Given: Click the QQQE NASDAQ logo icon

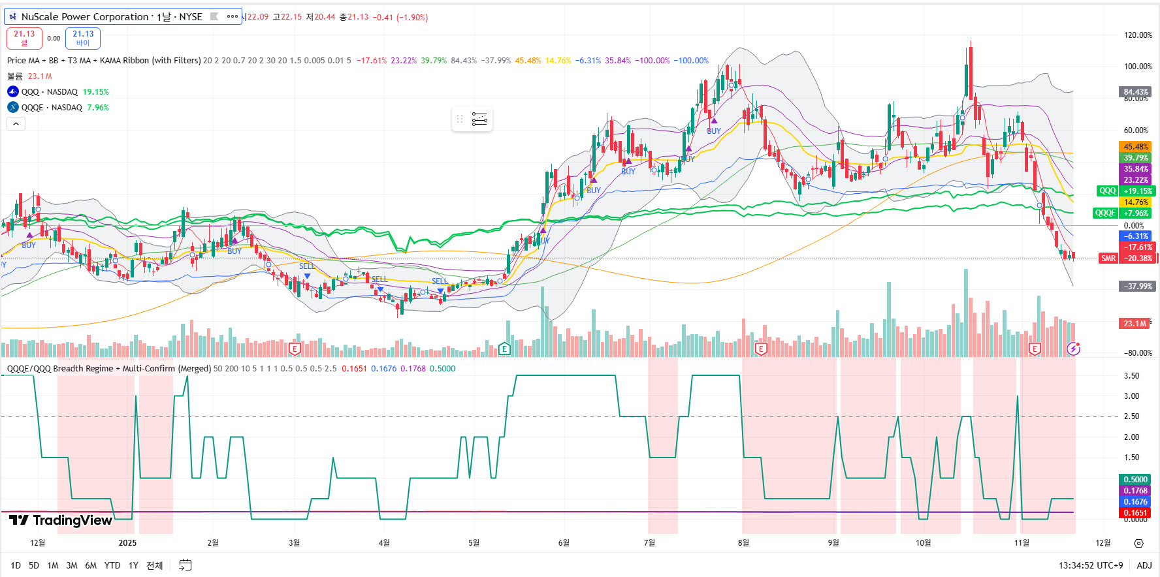Looking at the screenshot, I should [13, 108].
